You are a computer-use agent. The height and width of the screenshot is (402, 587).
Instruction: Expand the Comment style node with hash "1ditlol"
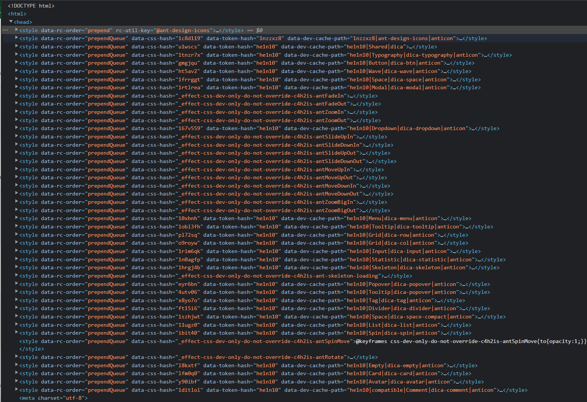tap(16, 390)
